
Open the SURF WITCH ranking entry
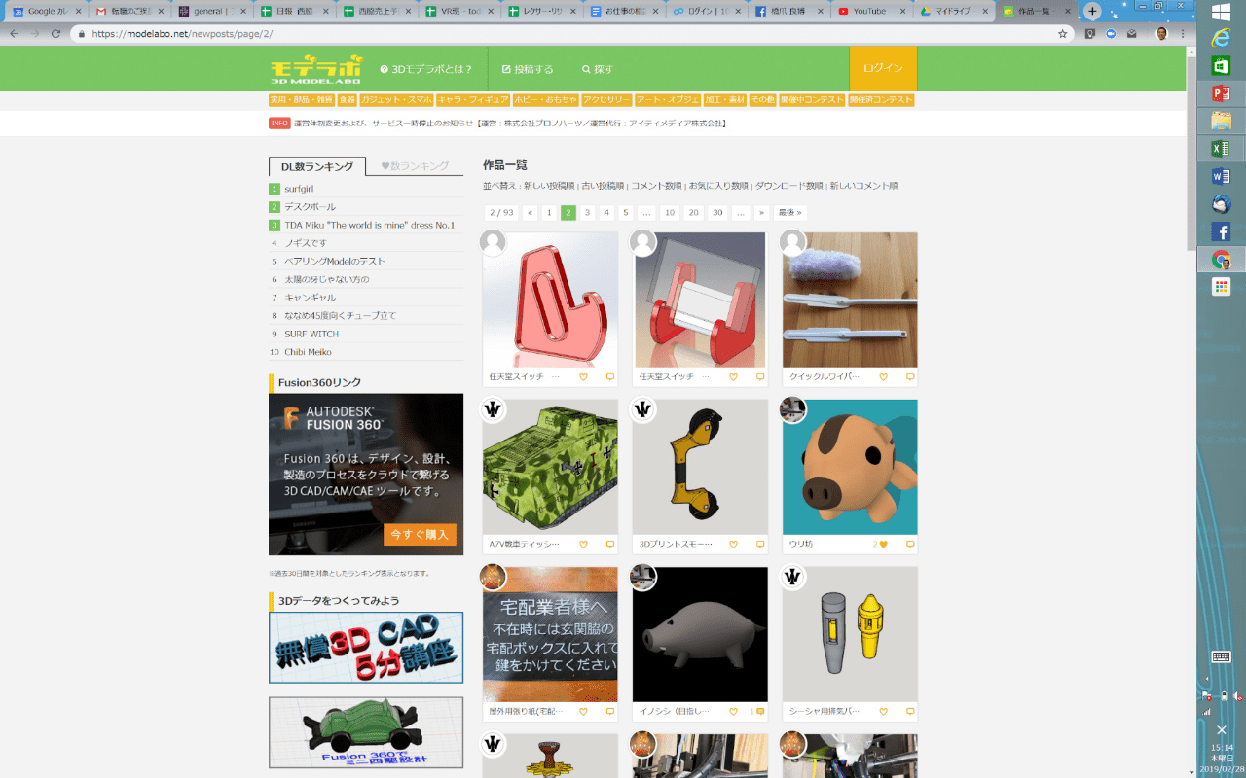311,334
